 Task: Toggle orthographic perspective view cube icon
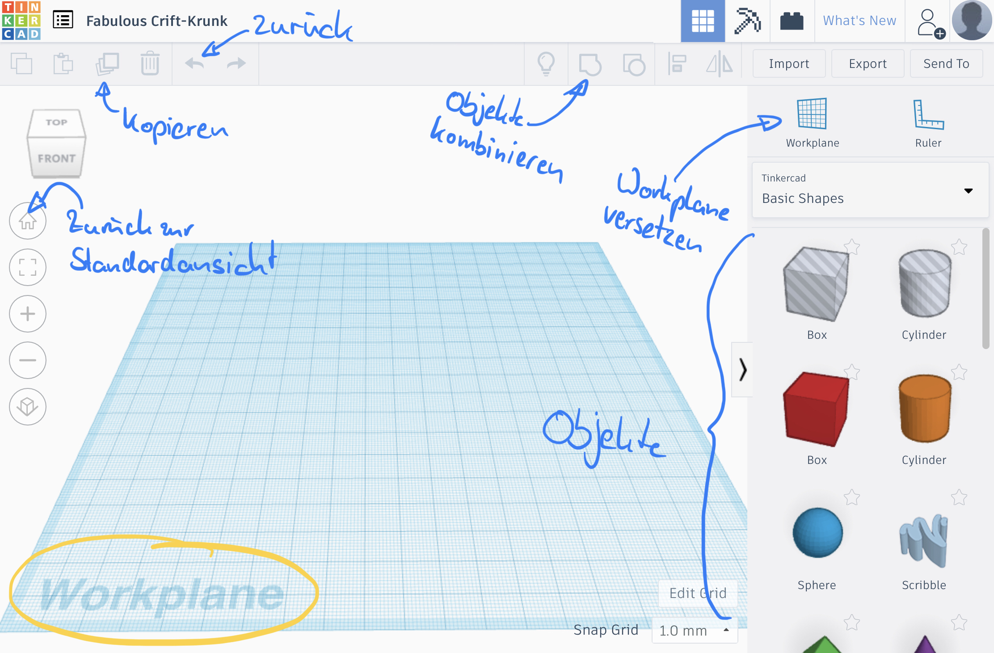(x=28, y=406)
